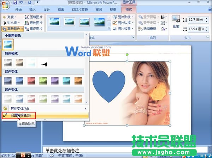Open the 图片形状 picture shape dropdown
The image size is (212, 158).
(x=123, y=17)
